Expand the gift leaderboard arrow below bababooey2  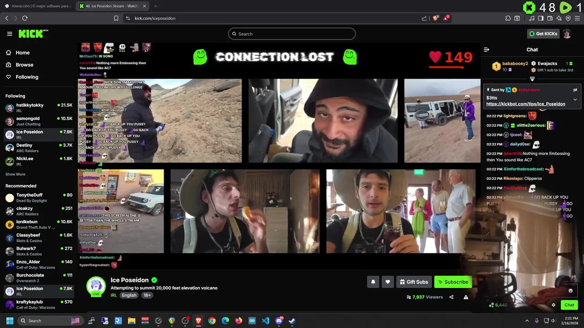(532, 79)
